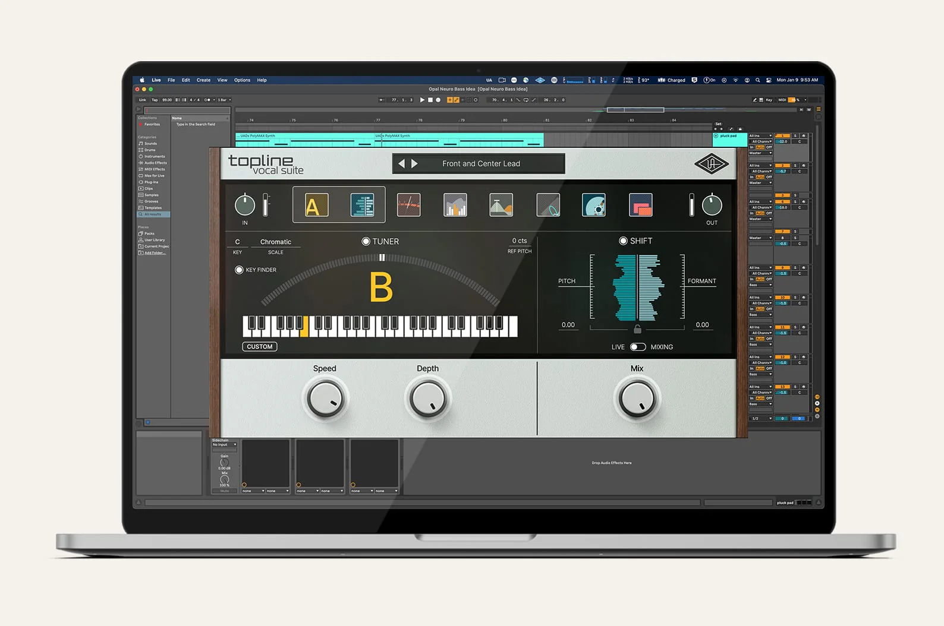Open the Chromatic scale dropdown
The width and height of the screenshot is (944, 626).
[x=275, y=242]
